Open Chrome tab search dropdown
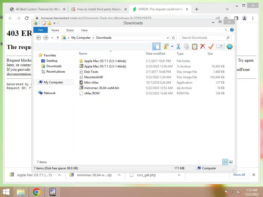This screenshot has height=197, width=263. point(227,9)
